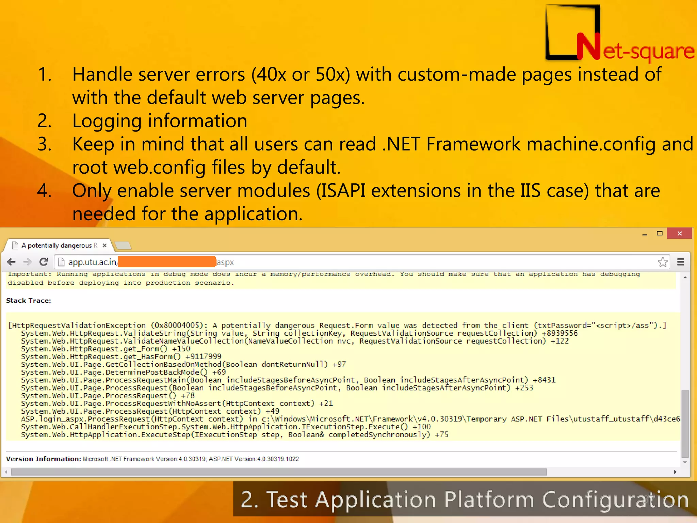
Task: Click the 'GetCollectionBasedOnMethod' stack line
Action: (183, 365)
